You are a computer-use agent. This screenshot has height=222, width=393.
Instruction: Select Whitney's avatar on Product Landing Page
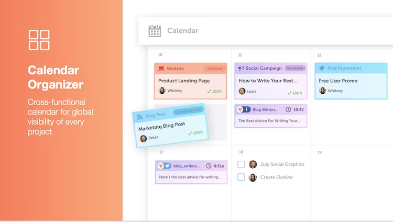[162, 91]
